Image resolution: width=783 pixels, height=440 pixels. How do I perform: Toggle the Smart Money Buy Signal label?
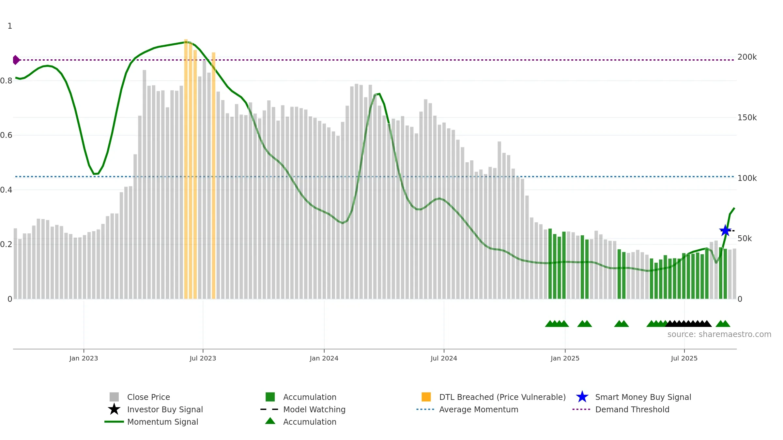[643, 397]
